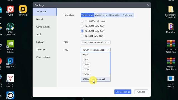Click the RAM dropdown list scrollbar
Screen dimensions: 178x100
110,63
